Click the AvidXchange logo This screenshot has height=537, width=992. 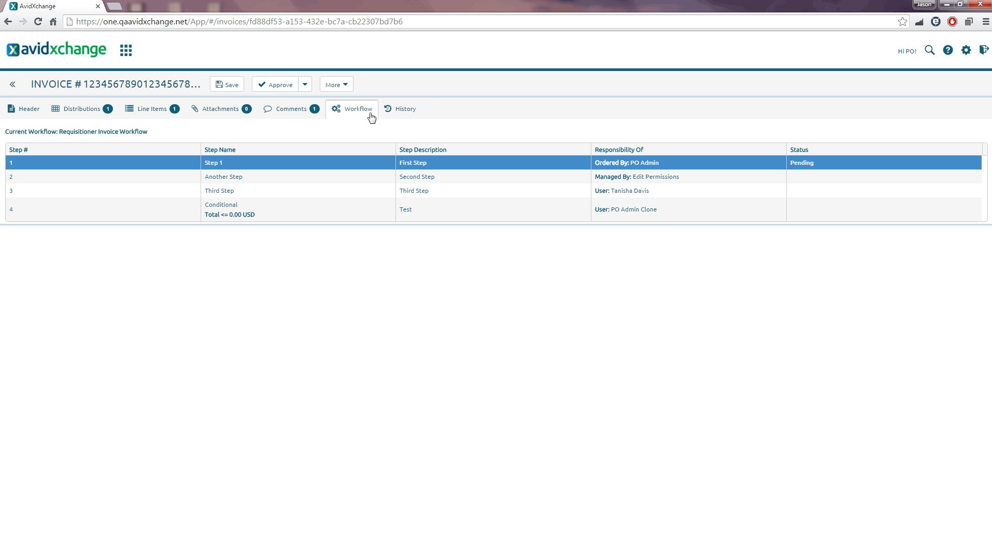[x=56, y=49]
